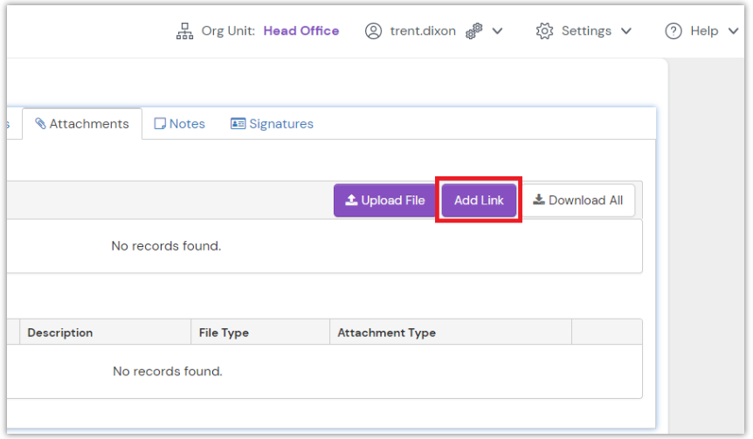The width and height of the screenshot is (753, 439).
Task: Expand the trent.dixon user dropdown chevron
Action: [x=498, y=31]
